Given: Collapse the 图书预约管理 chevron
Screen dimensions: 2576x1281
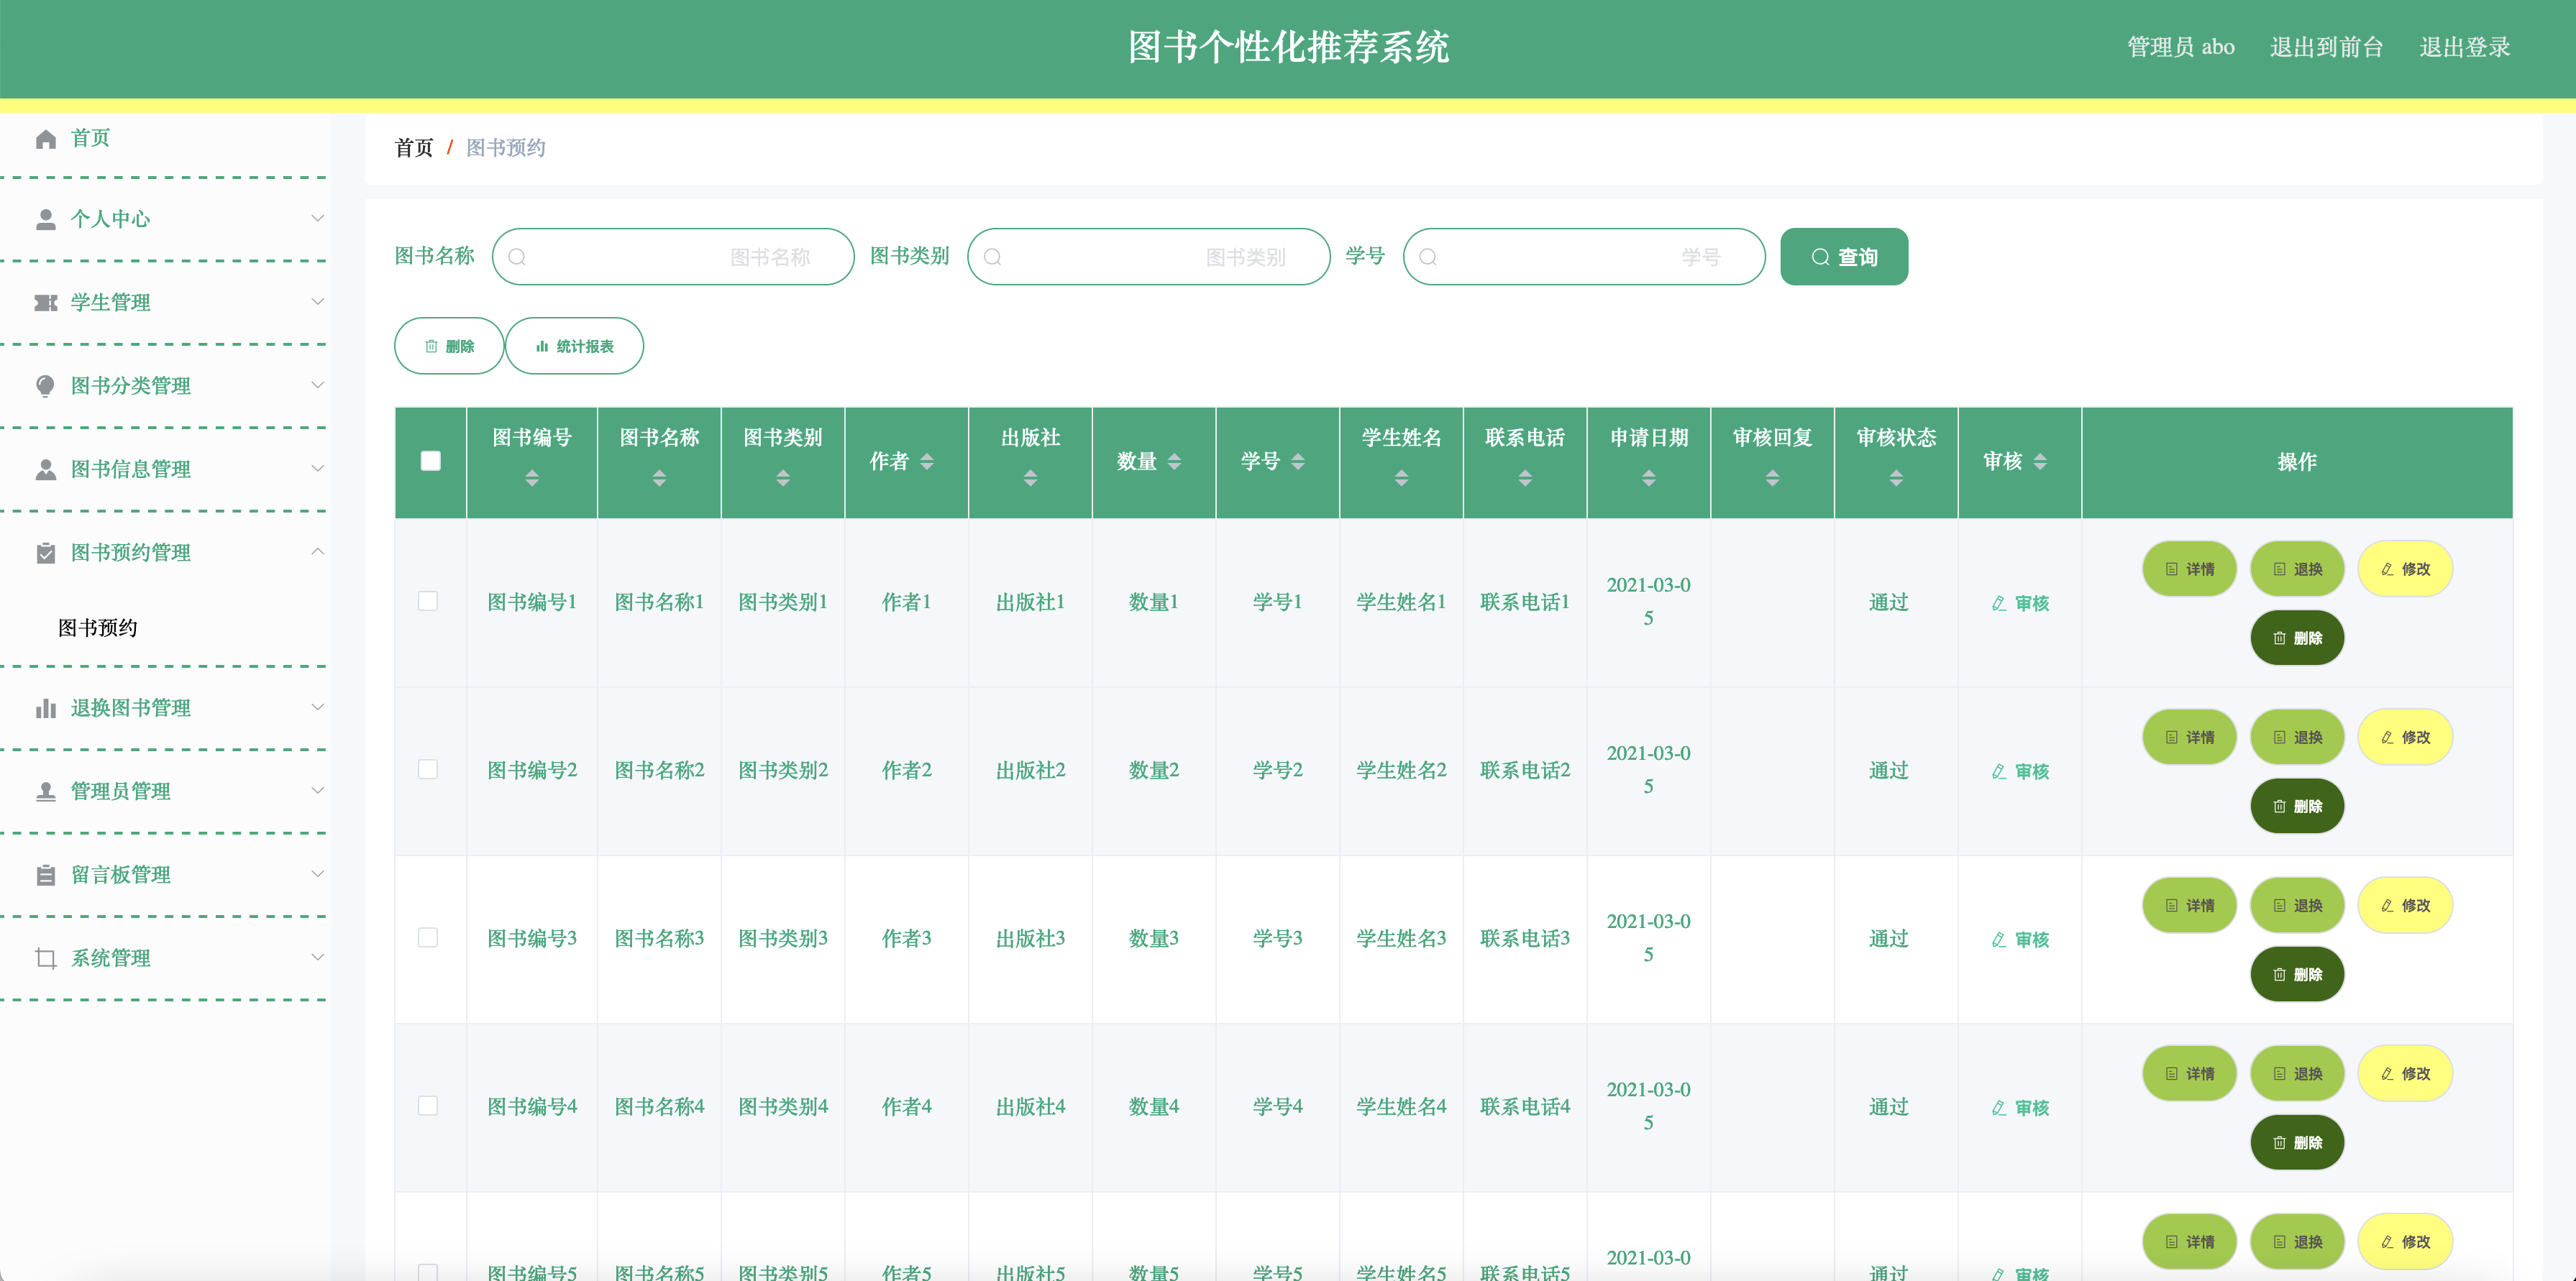Looking at the screenshot, I should [317, 551].
